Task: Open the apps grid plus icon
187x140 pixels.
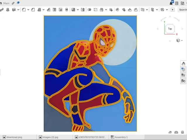Action: click(182, 3)
